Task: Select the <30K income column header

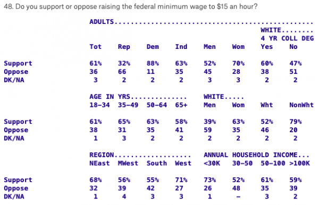Action: (212, 163)
